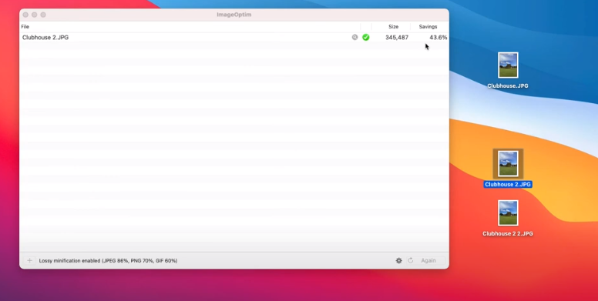Viewport: 598px width, 301px height.
Task: Minimize the ImageOptim window
Action: [35, 15]
